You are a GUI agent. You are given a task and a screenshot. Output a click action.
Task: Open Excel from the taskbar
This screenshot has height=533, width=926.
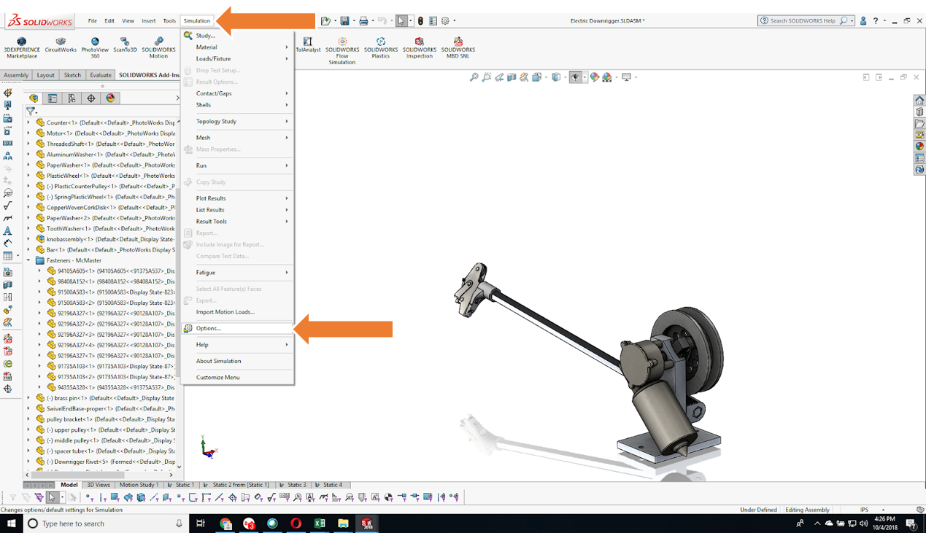(x=320, y=524)
